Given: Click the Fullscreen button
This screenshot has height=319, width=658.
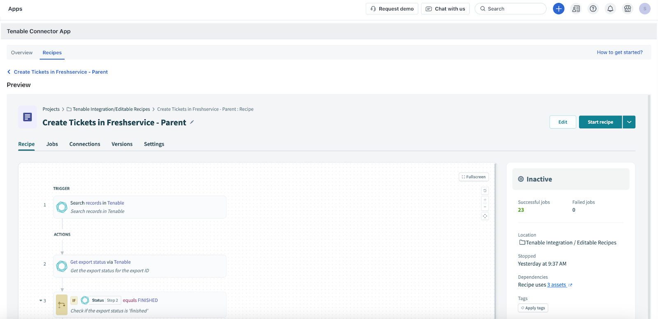Looking at the screenshot, I should coord(474,177).
